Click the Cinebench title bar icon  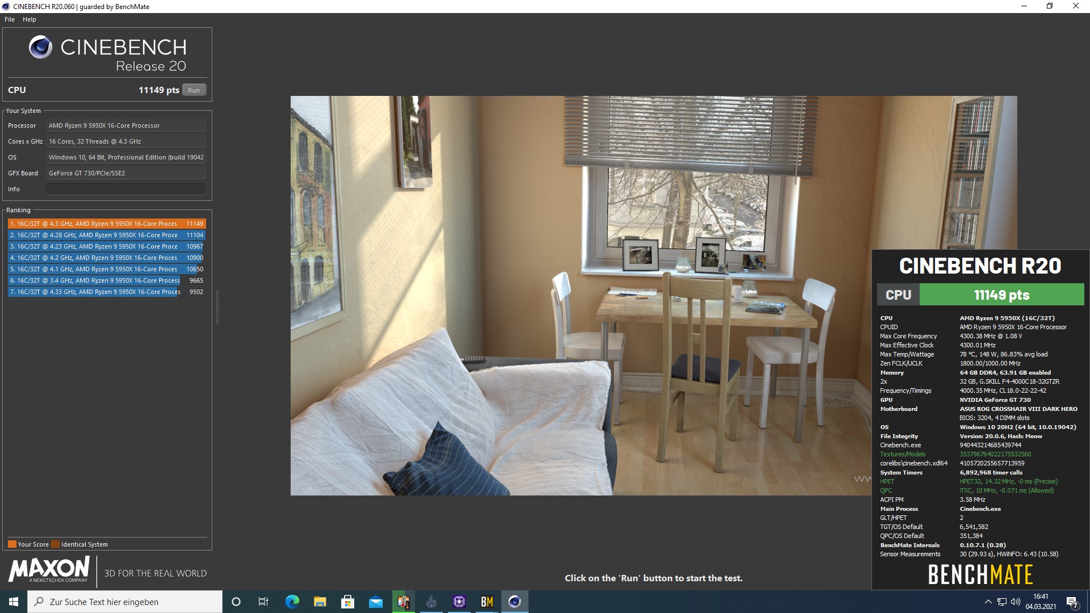pyautogui.click(x=6, y=6)
